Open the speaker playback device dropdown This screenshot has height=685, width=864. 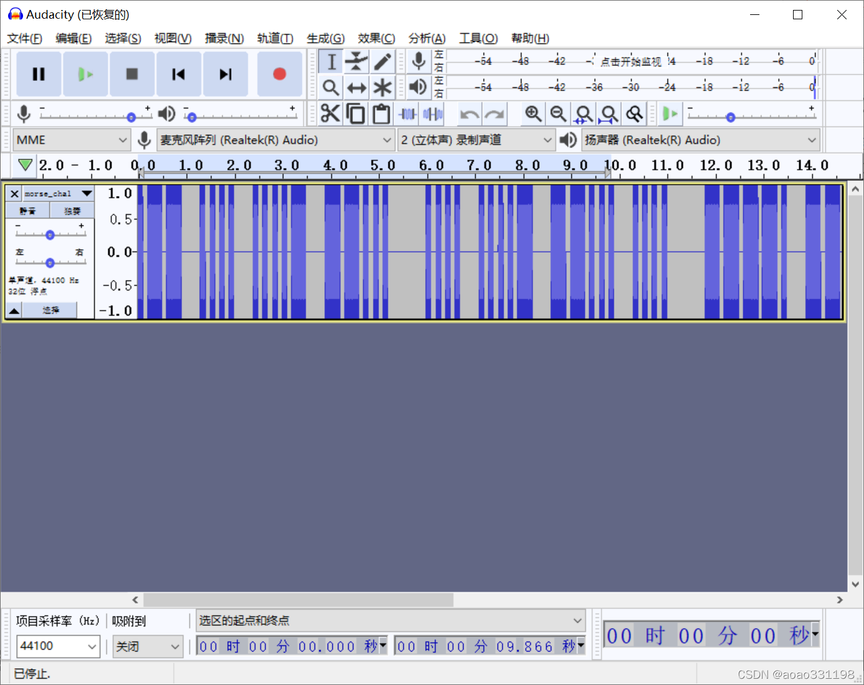pyautogui.click(x=701, y=140)
